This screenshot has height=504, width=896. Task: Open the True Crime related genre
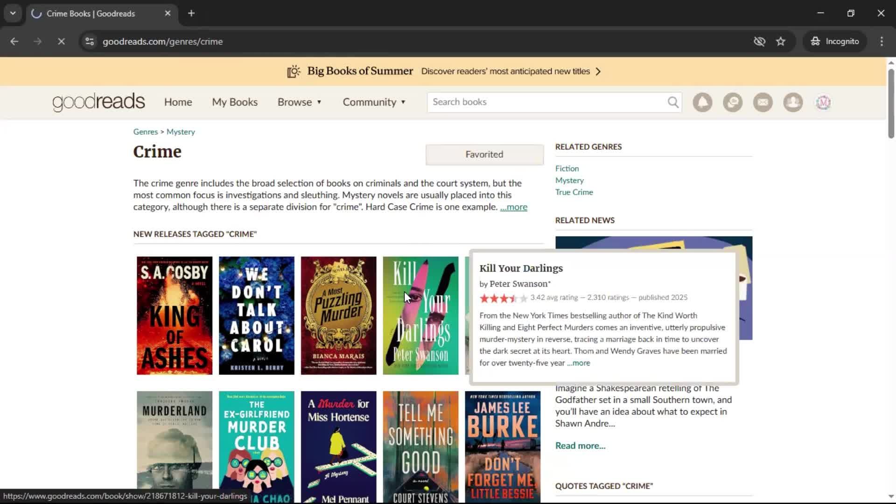point(574,192)
